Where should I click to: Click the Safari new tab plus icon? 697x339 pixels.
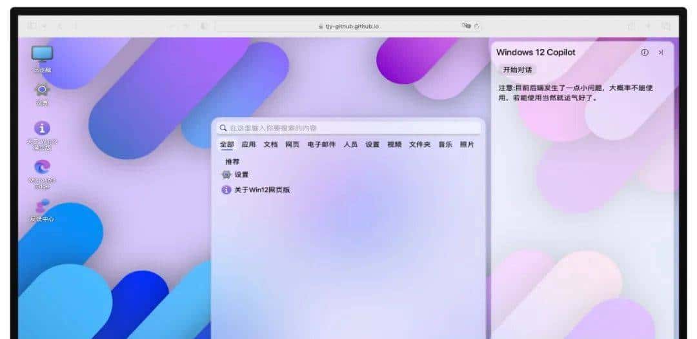coord(648,26)
